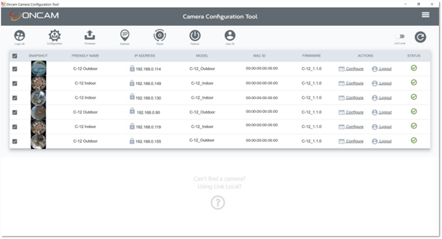Click lock icon beside 192.168.0.114
This screenshot has width=442, height=239.
click(132, 68)
